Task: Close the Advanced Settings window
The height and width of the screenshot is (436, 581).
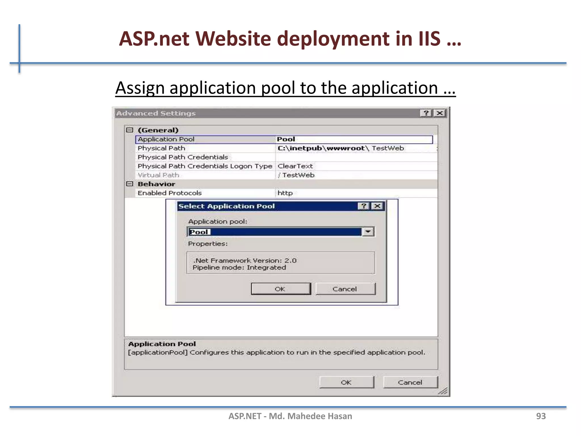Action: click(440, 113)
